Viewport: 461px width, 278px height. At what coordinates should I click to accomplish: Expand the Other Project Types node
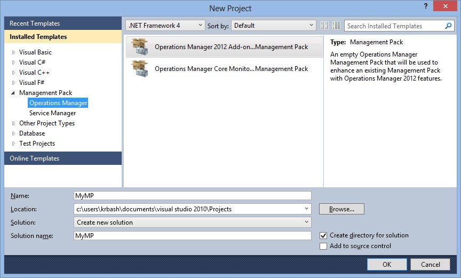coord(13,123)
